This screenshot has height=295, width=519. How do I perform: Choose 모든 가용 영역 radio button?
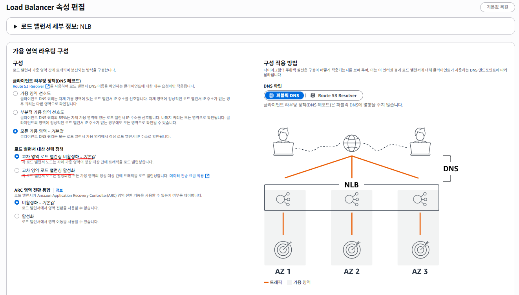coord(16,131)
